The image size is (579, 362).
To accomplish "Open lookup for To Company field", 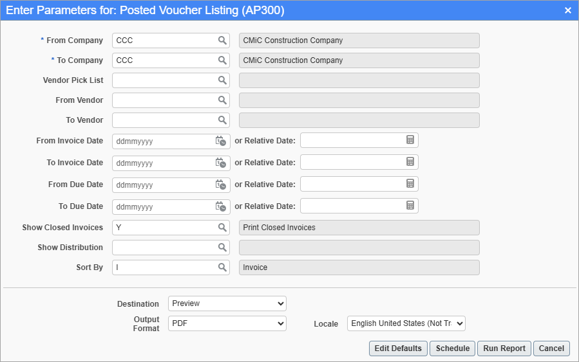I will pyautogui.click(x=222, y=60).
